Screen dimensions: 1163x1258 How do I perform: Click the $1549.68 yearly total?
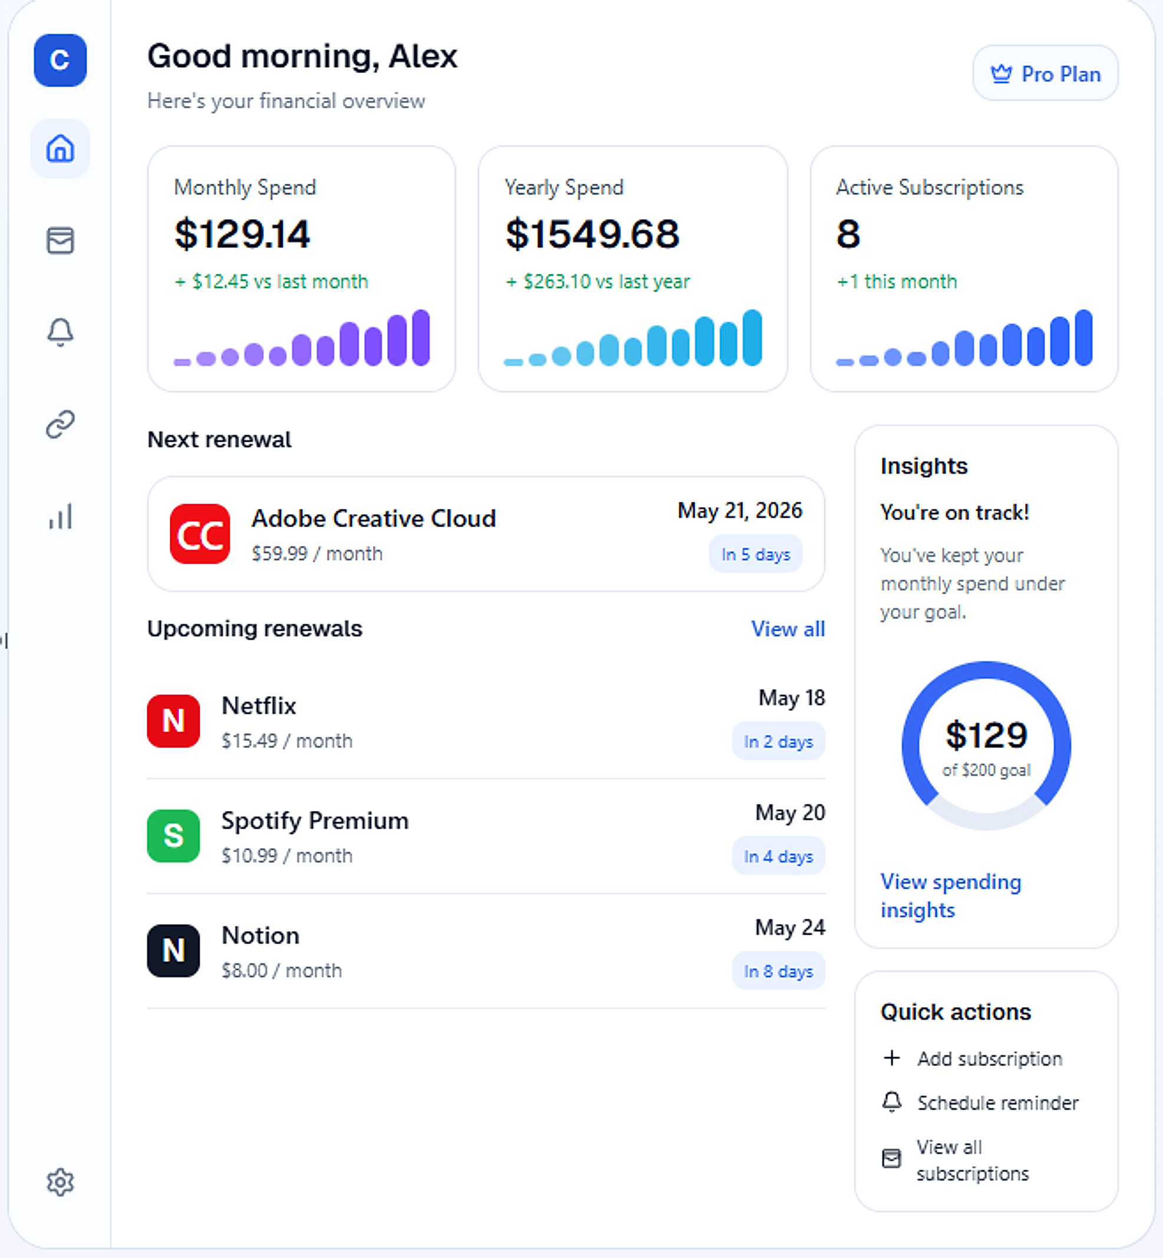click(592, 234)
